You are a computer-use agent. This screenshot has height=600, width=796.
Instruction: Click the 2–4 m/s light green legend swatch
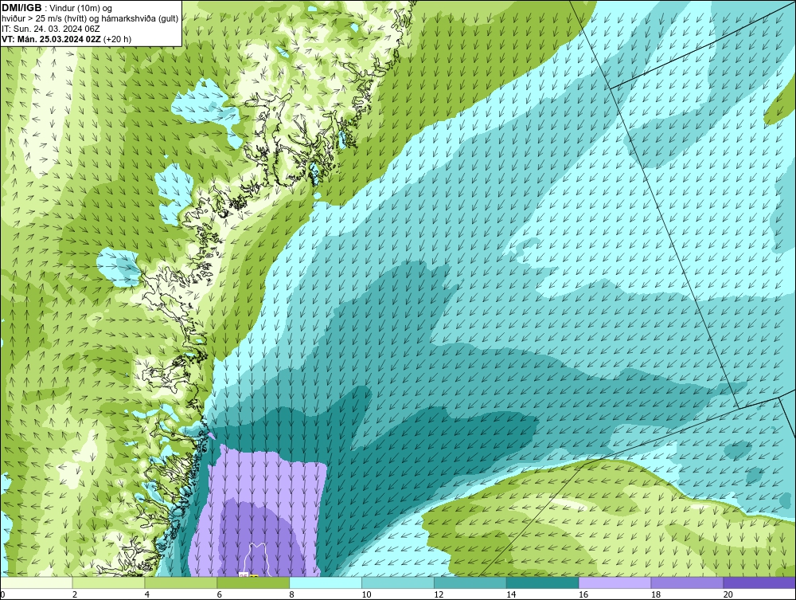(108, 582)
